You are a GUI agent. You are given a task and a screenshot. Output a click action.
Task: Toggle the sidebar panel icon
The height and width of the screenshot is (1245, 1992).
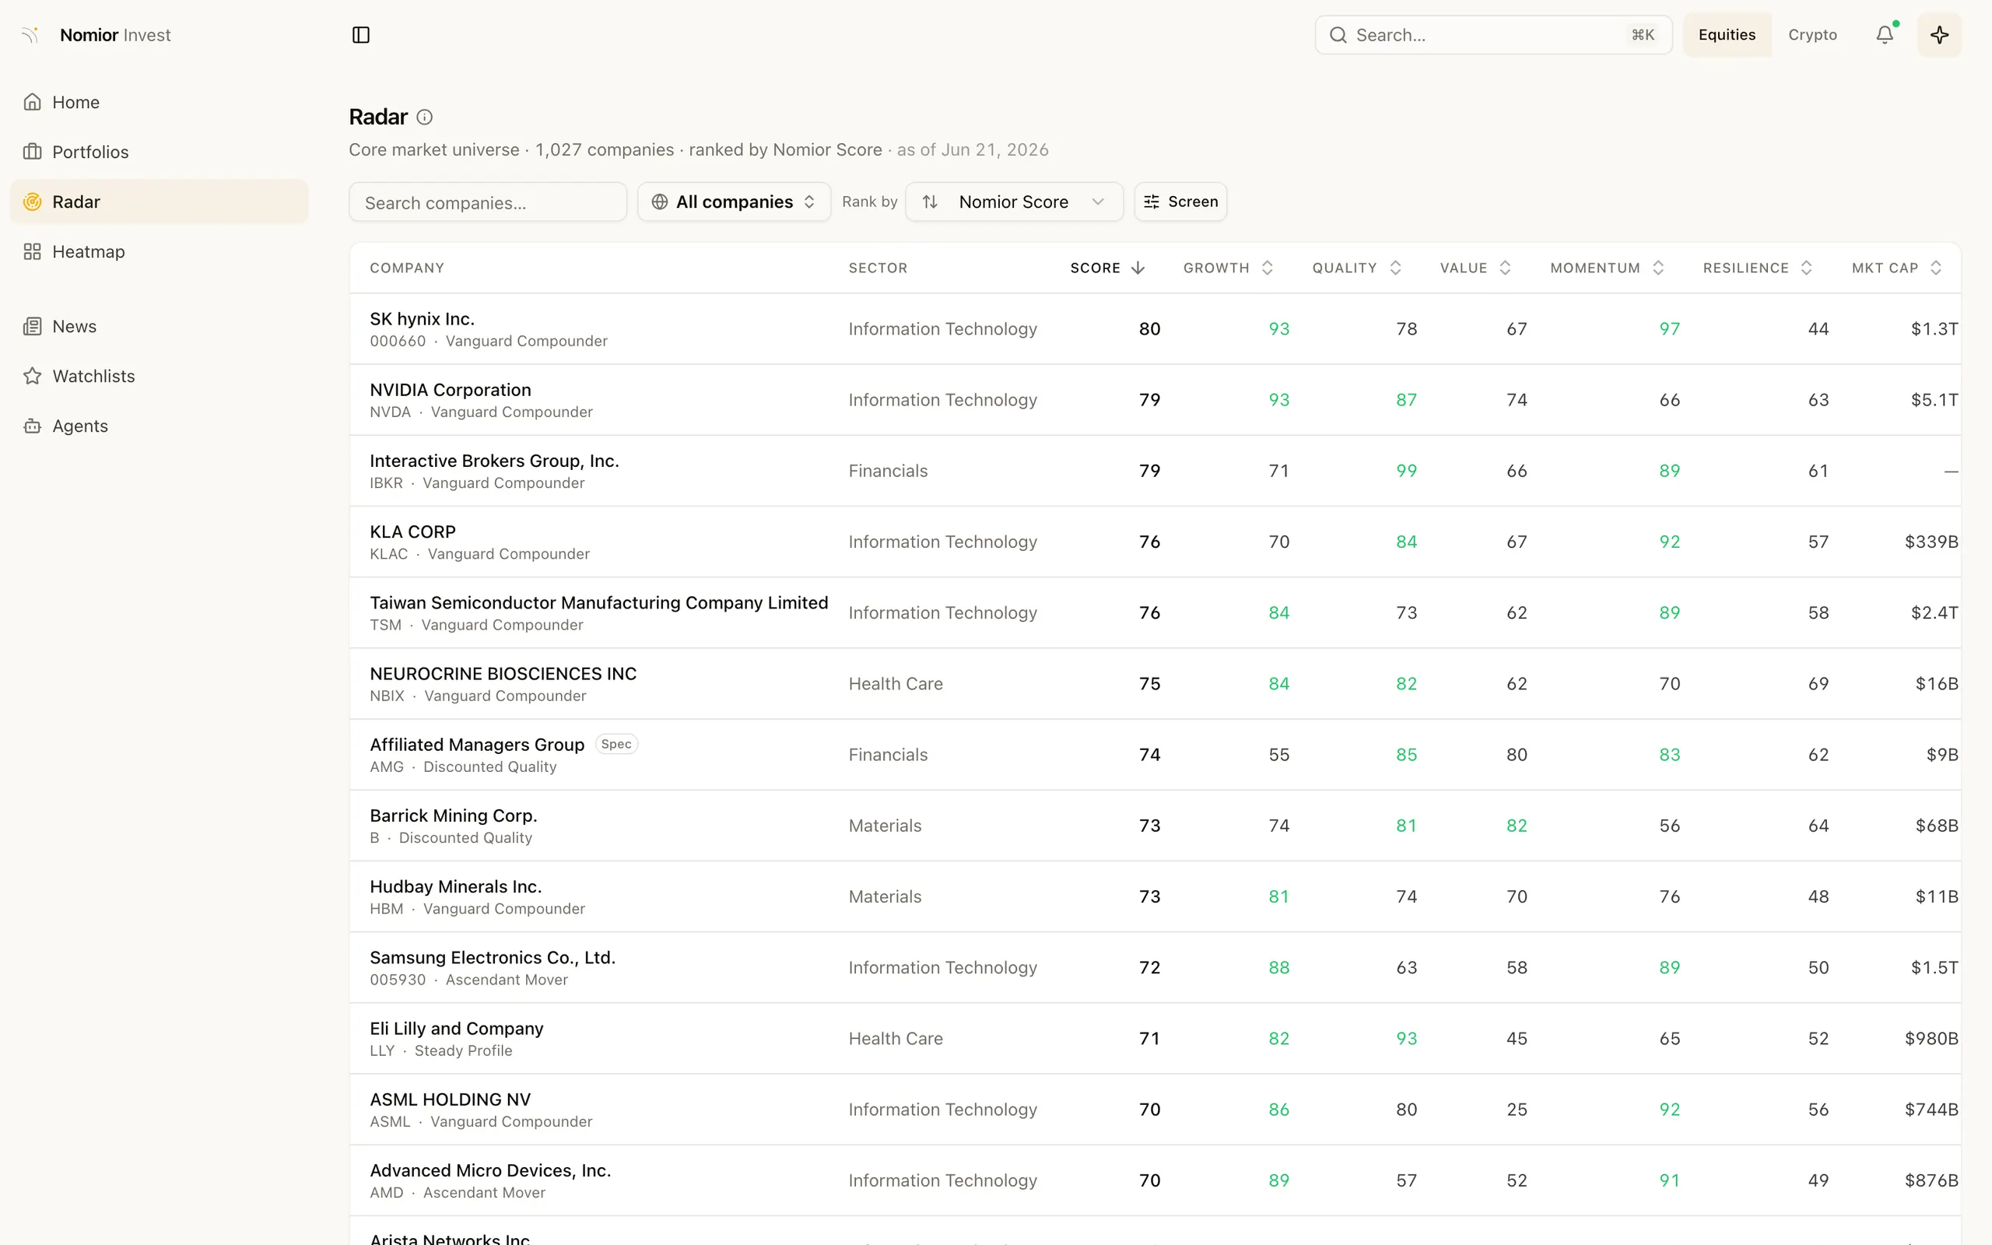click(360, 34)
